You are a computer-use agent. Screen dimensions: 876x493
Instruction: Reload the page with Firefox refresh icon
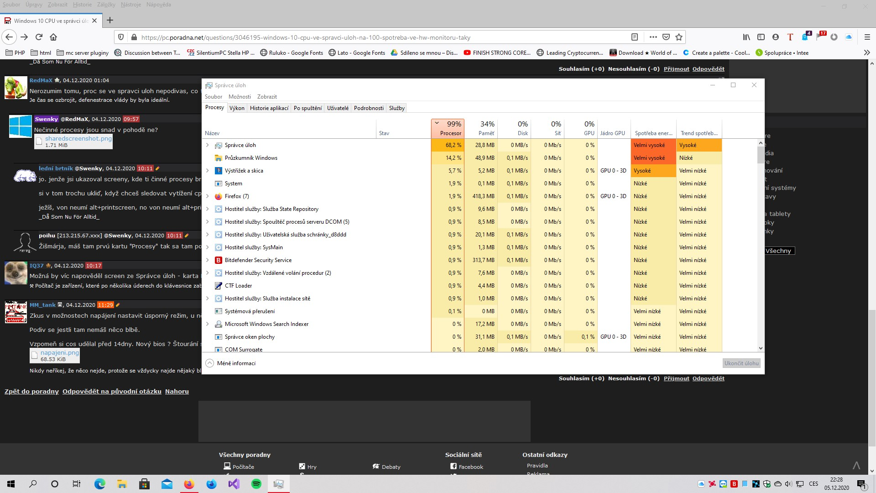pyautogui.click(x=39, y=37)
